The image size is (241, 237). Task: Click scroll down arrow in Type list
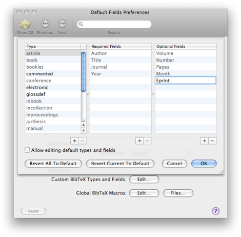tap(84, 130)
